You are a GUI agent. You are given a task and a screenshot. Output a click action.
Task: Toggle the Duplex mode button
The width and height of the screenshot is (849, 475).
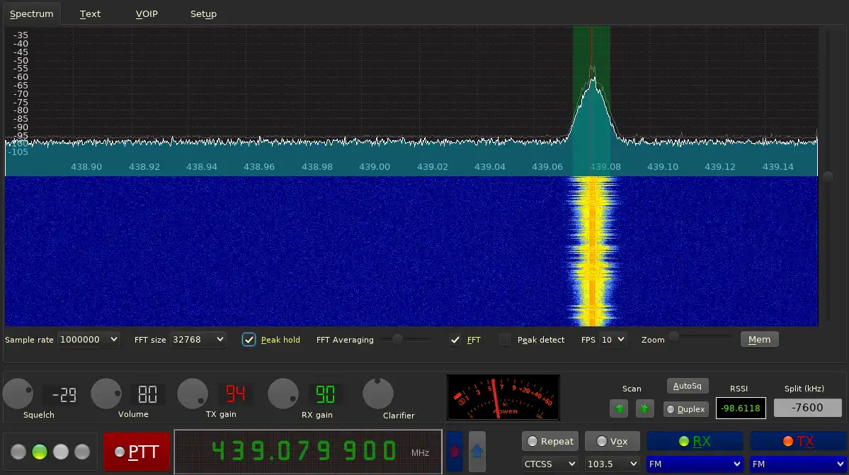point(685,409)
